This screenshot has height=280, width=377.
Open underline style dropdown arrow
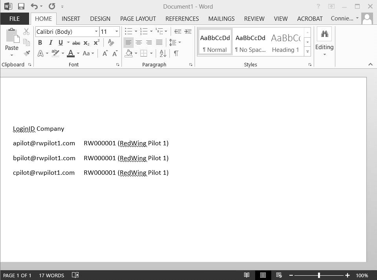[68, 42]
